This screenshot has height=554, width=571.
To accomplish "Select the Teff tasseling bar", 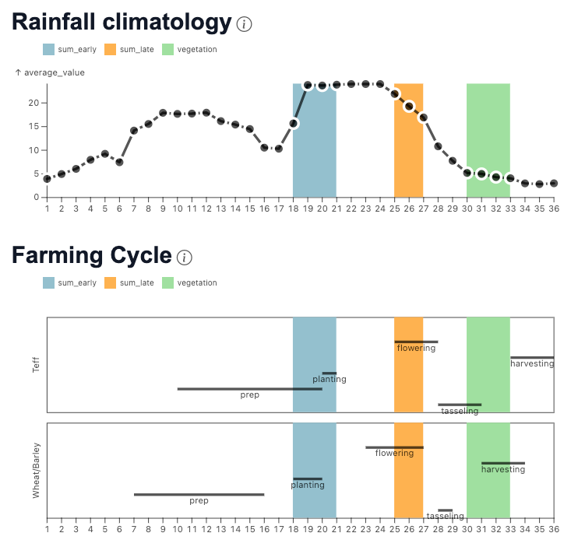I will [x=460, y=405].
